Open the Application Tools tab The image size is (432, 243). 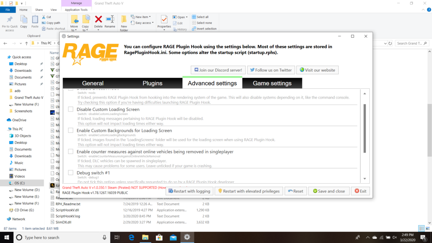[76, 10]
